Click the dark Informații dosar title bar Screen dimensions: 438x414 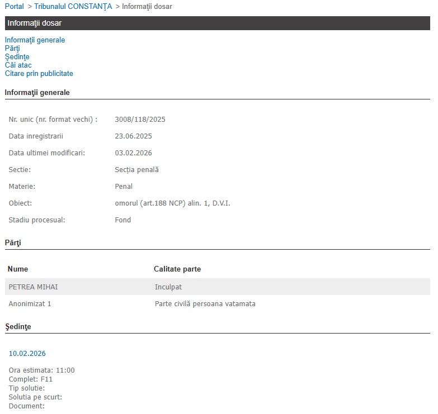tap(217, 23)
